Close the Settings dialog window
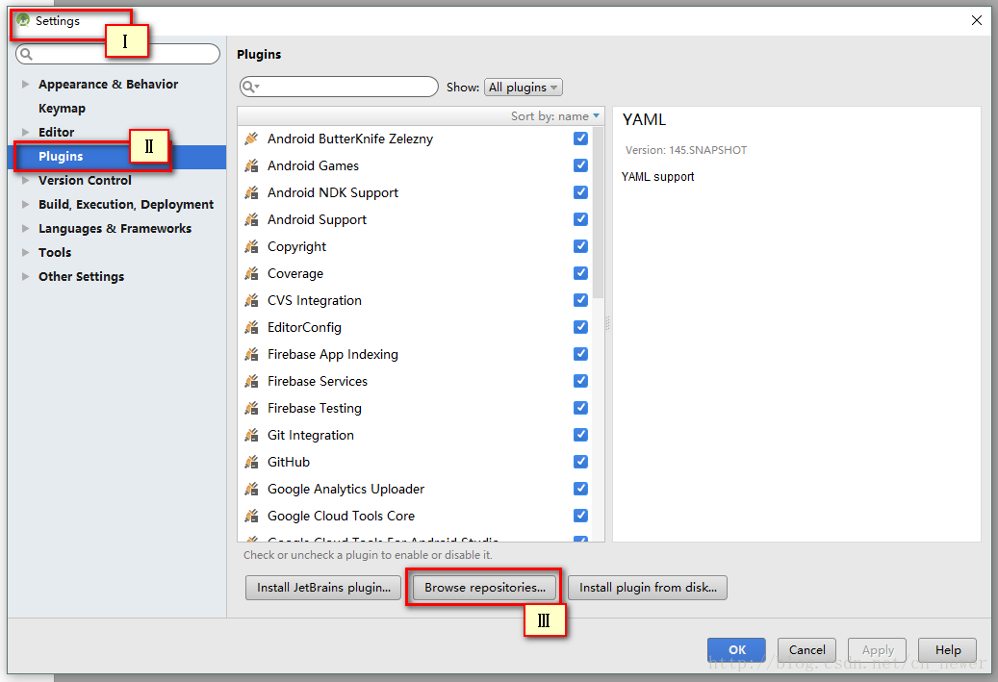This screenshot has width=998, height=682. pos(977,20)
